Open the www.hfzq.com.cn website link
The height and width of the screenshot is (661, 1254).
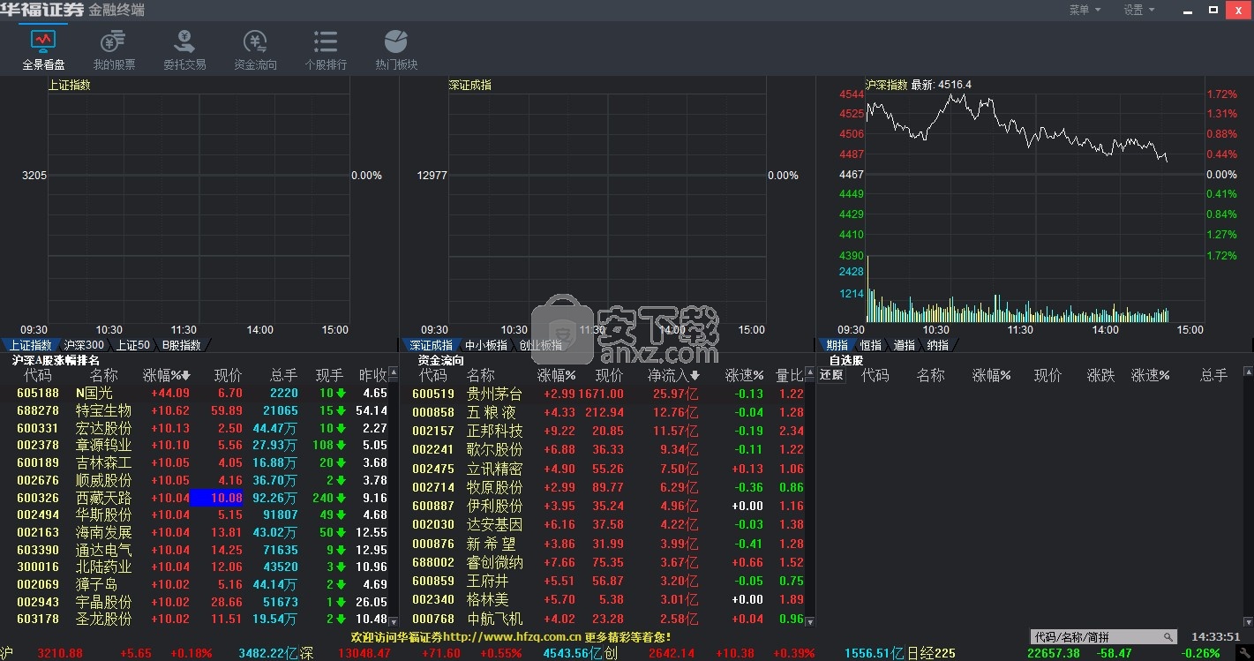coord(513,636)
